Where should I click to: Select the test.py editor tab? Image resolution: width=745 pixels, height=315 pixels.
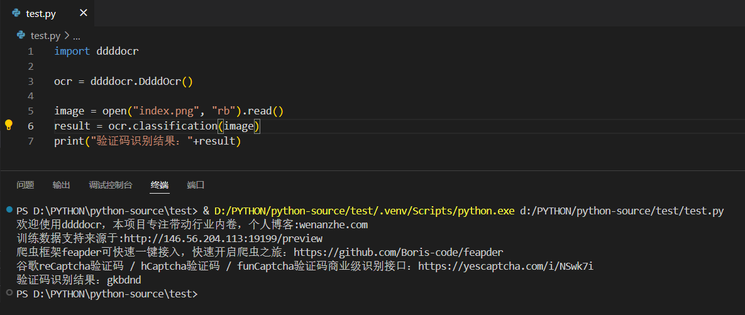[x=41, y=13]
